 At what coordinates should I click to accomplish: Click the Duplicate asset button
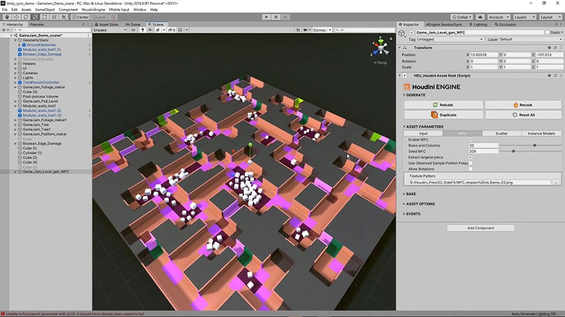point(443,115)
